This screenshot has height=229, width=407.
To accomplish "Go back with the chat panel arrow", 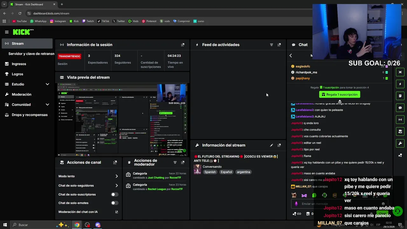I will pyautogui.click(x=291, y=56).
